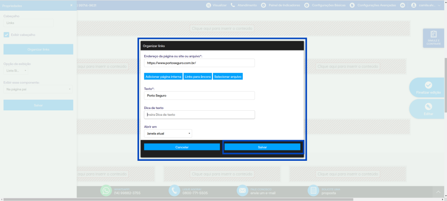The width and height of the screenshot is (447, 201).
Task: Click the Solicite uma proposta calculator icon
Action: click(x=314, y=191)
